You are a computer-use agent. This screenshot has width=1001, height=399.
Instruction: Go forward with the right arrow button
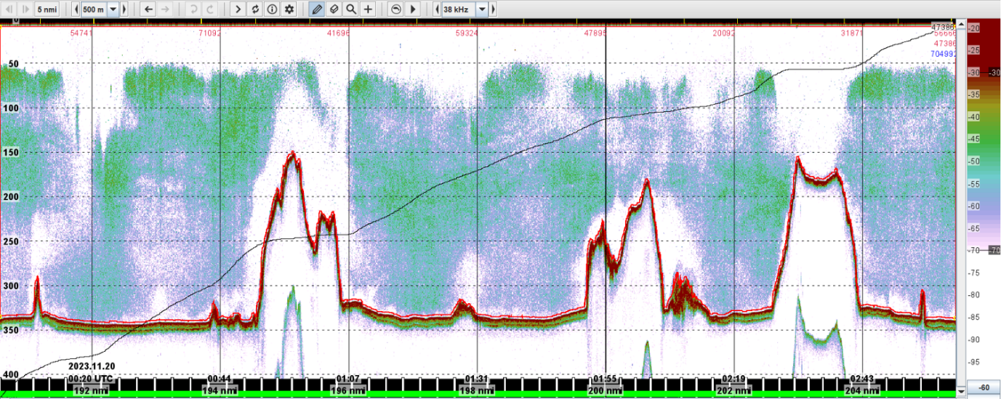click(165, 9)
